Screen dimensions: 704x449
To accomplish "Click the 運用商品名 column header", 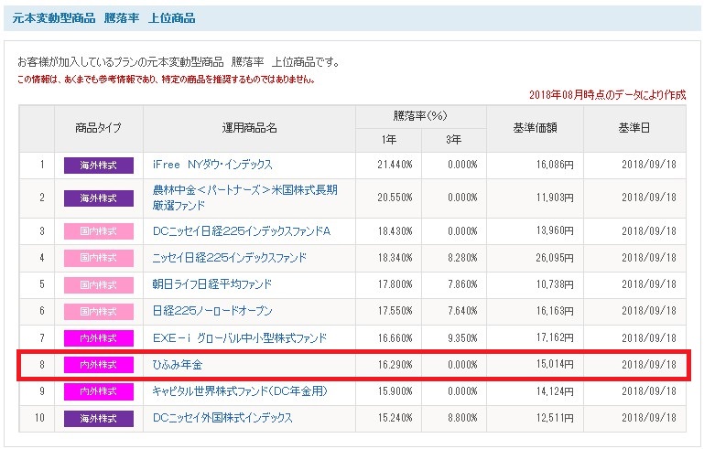I will click(250, 128).
